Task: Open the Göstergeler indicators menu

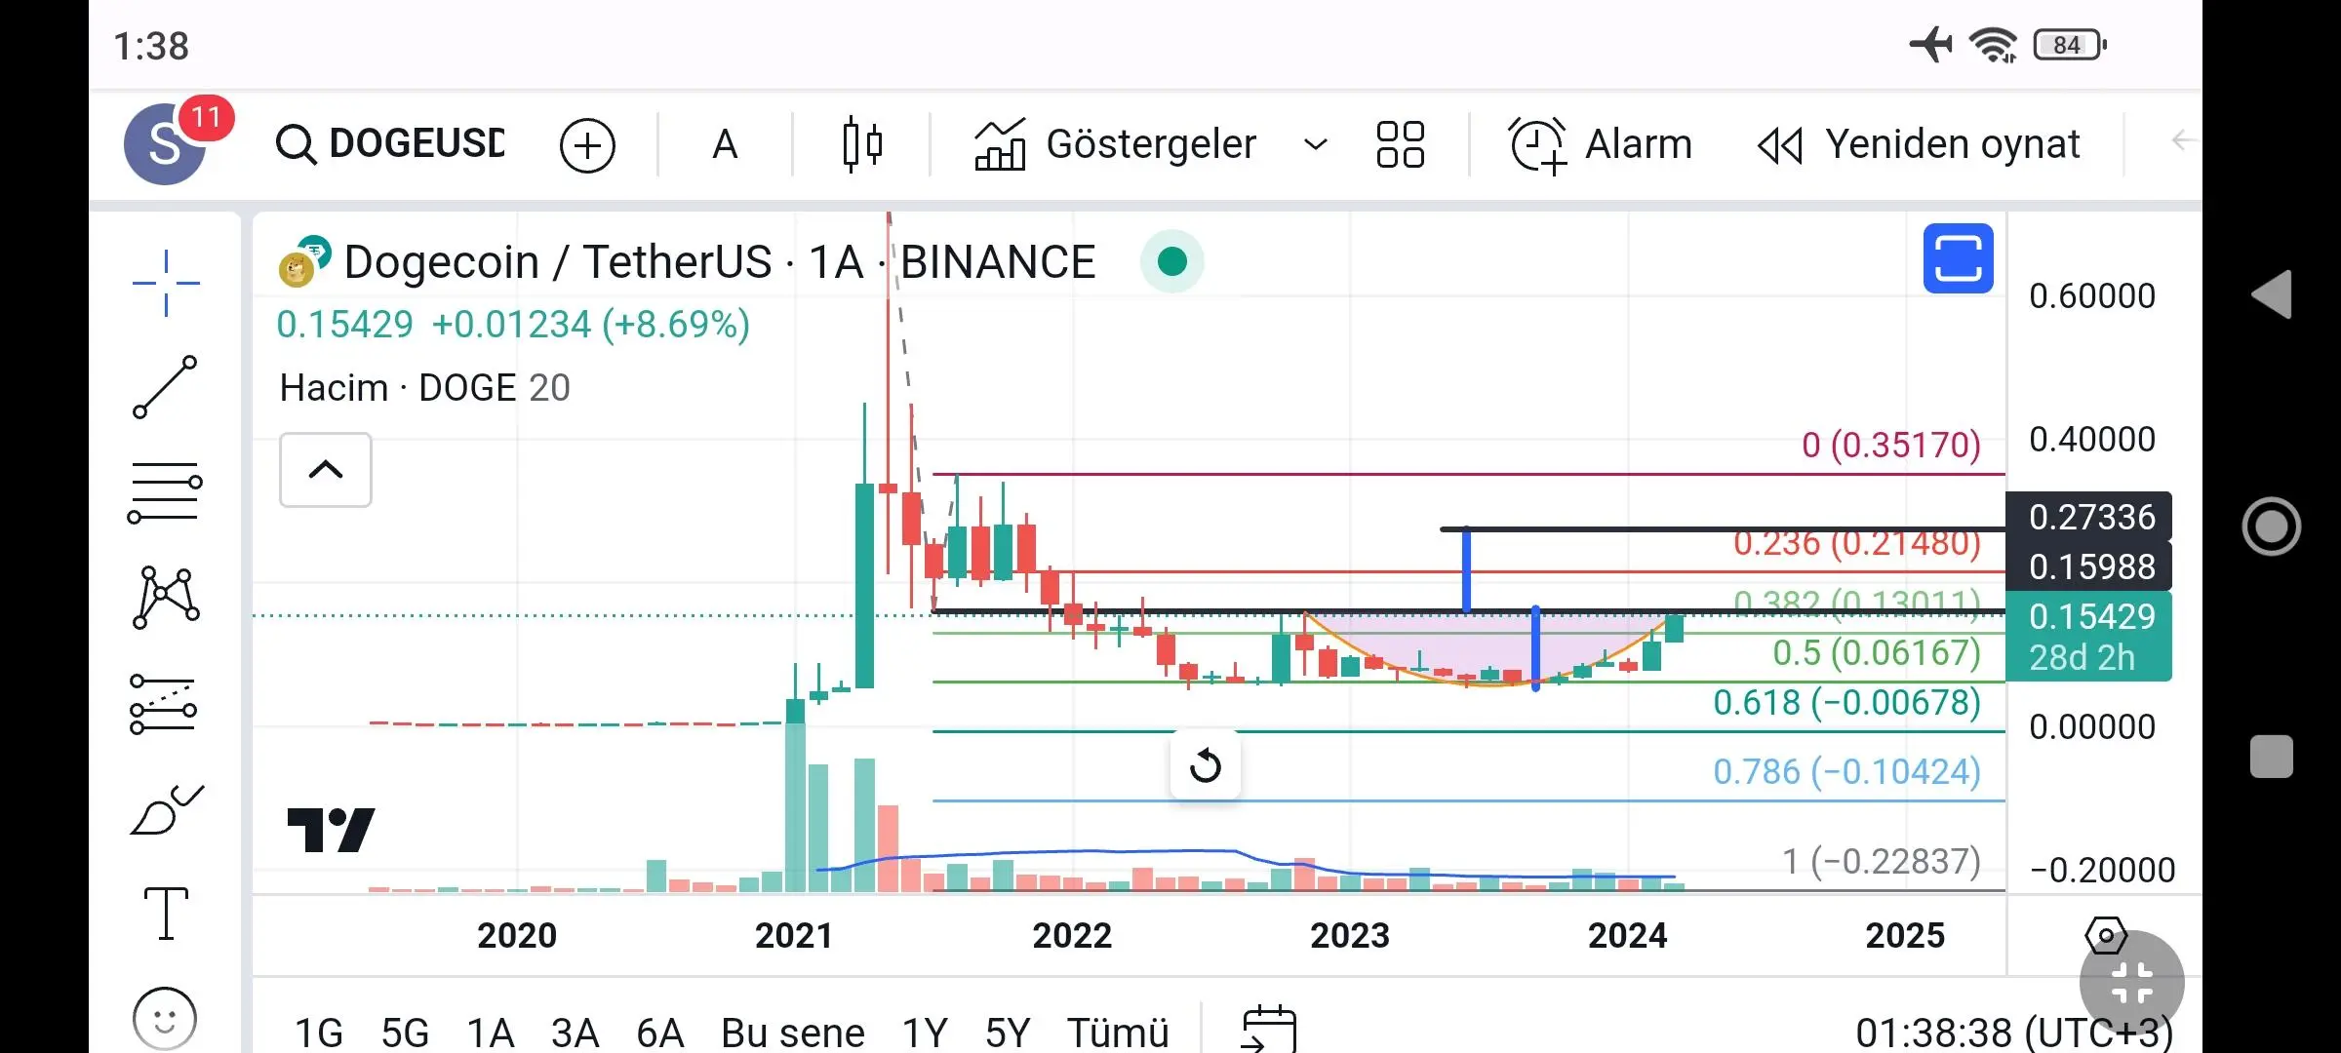Action: tap(1115, 144)
